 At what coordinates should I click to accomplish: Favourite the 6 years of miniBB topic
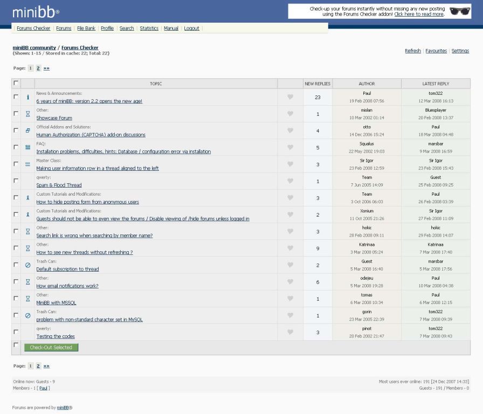pyautogui.click(x=290, y=97)
